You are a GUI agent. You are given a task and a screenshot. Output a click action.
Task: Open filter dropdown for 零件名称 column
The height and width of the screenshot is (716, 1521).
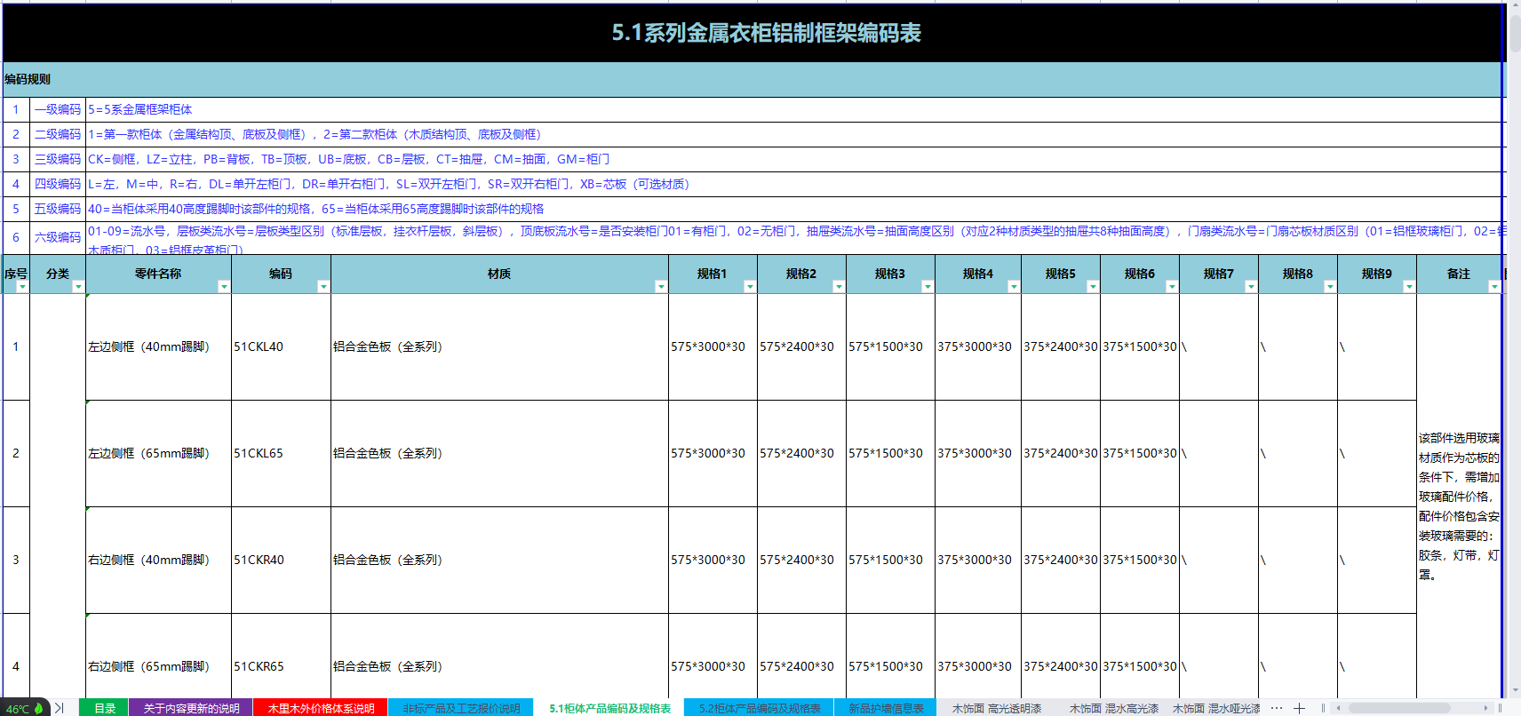tap(224, 286)
